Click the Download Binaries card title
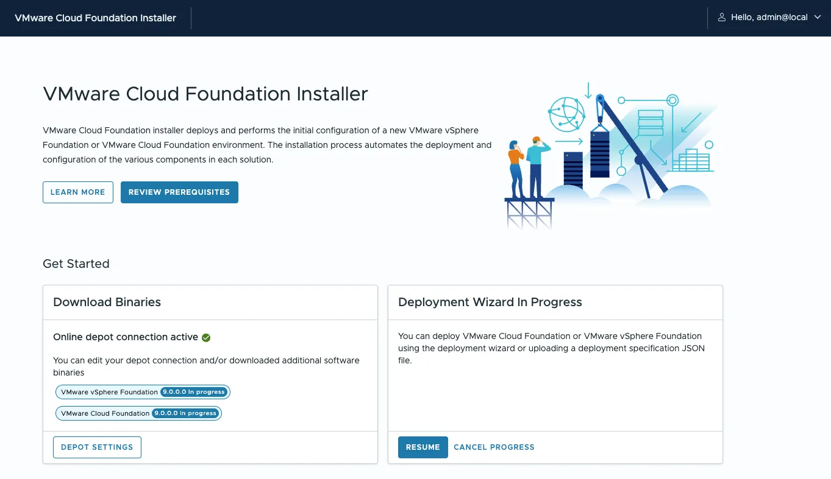Screen dimensions: 831x479 [x=107, y=302]
